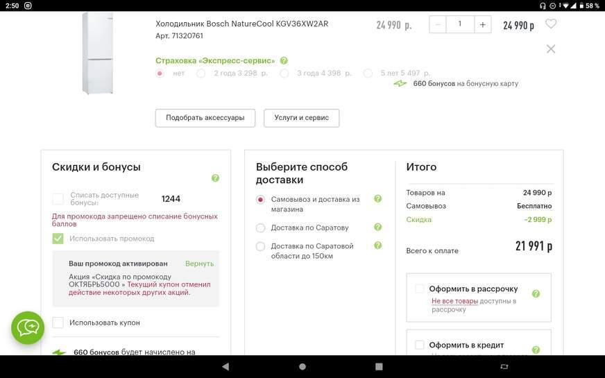Decrease quantity with the minus button
Screen dimensions: 605x378
coord(438,24)
